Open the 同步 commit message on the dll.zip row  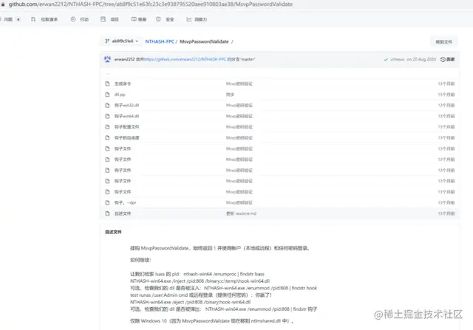pyautogui.click(x=230, y=94)
